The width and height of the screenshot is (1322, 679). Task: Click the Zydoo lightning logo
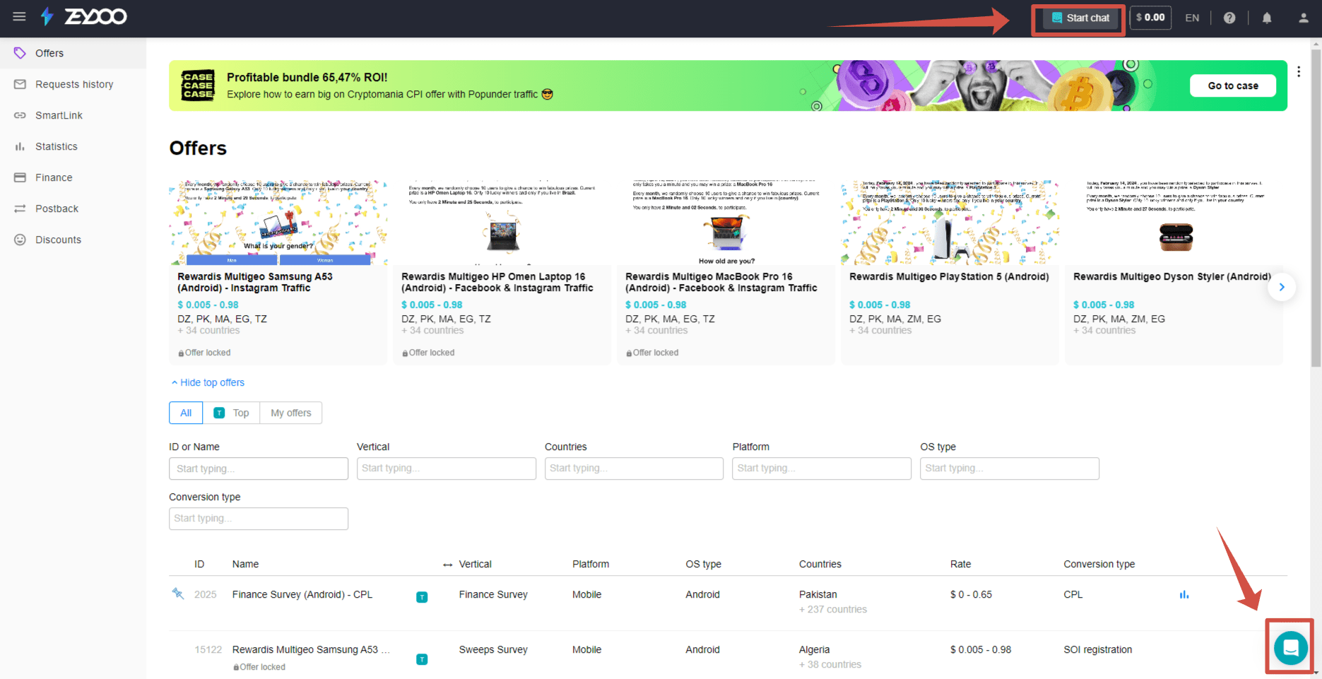tap(47, 16)
